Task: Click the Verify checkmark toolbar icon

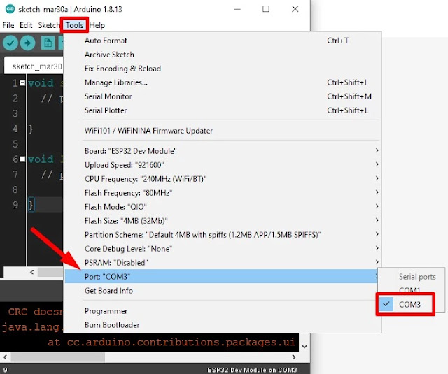Action: pos(10,43)
